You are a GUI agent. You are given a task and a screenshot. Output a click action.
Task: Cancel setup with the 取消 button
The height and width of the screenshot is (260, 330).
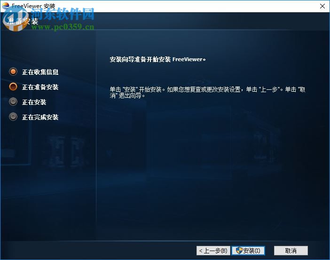(x=291, y=251)
